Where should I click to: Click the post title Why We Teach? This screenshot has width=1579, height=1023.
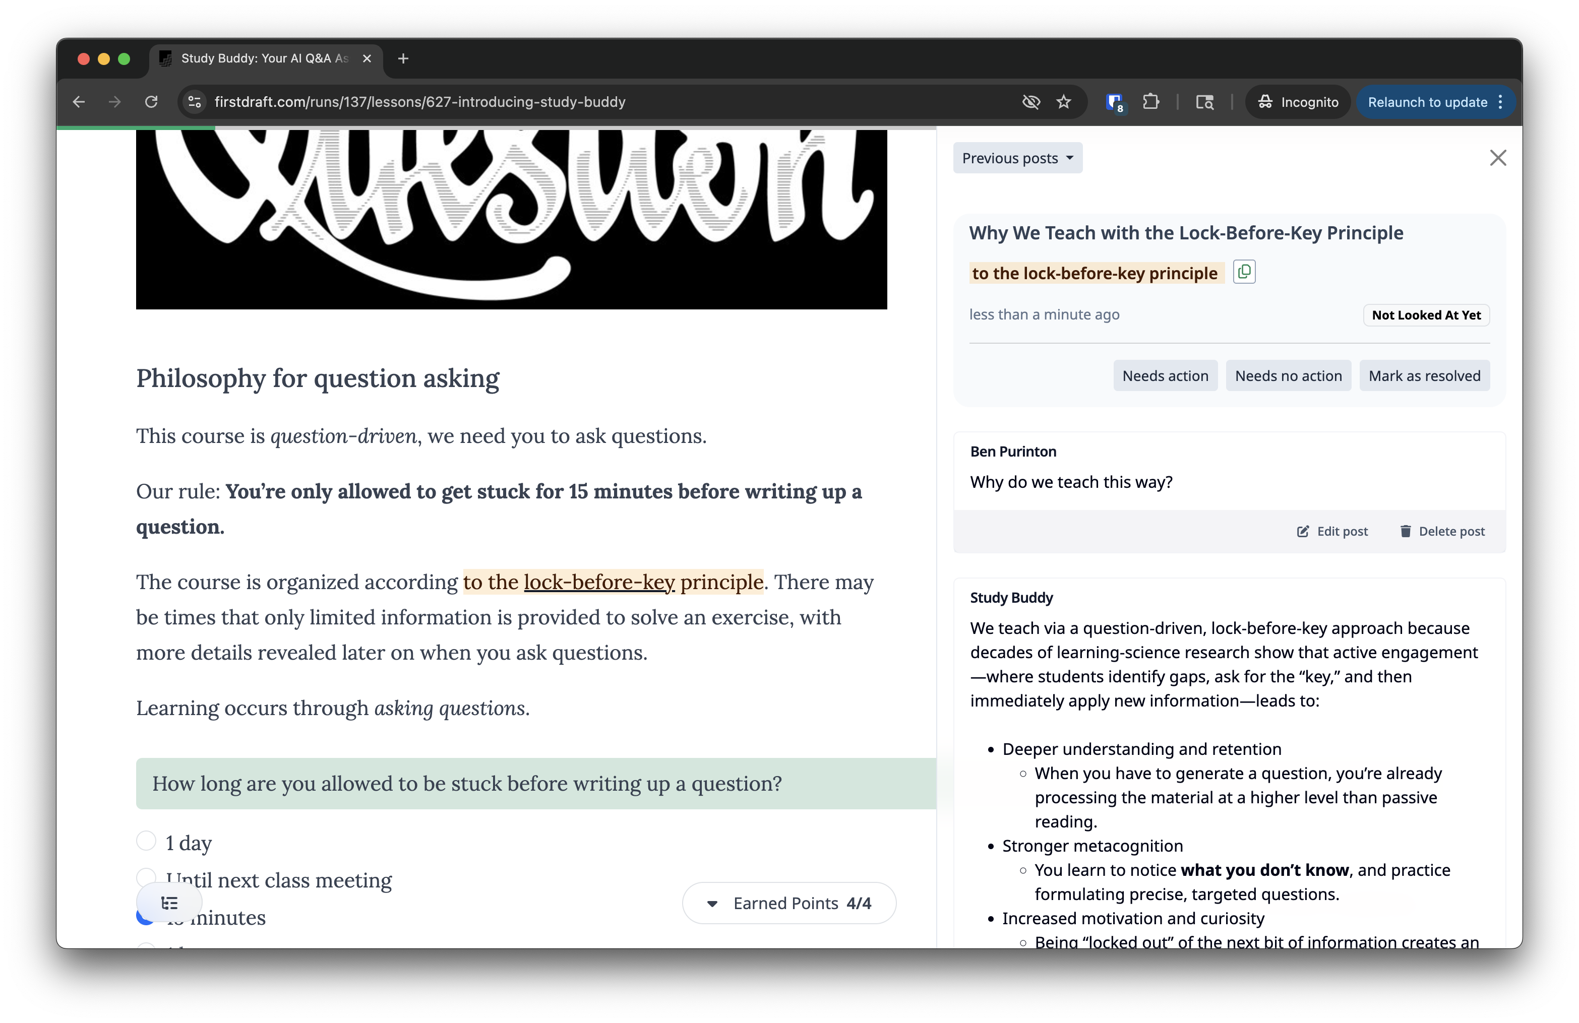1186,233
